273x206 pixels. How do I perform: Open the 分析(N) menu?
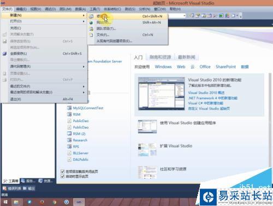pyautogui.click(x=145, y=9)
